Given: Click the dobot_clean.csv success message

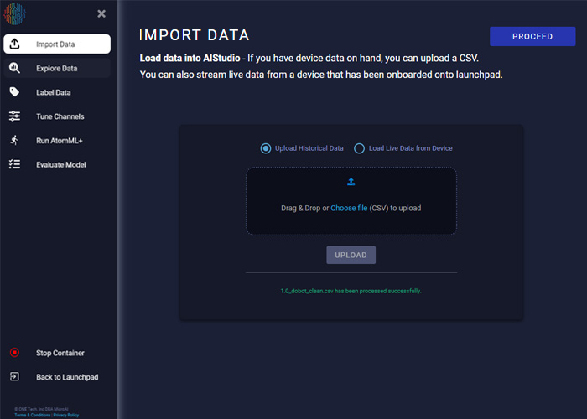Looking at the screenshot, I should pyautogui.click(x=351, y=291).
